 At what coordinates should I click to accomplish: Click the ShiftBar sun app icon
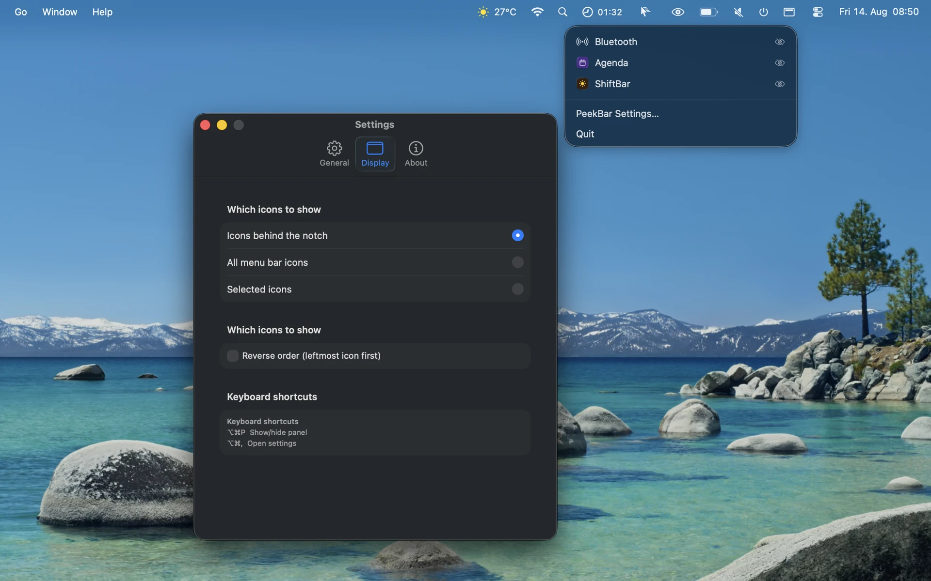(582, 84)
